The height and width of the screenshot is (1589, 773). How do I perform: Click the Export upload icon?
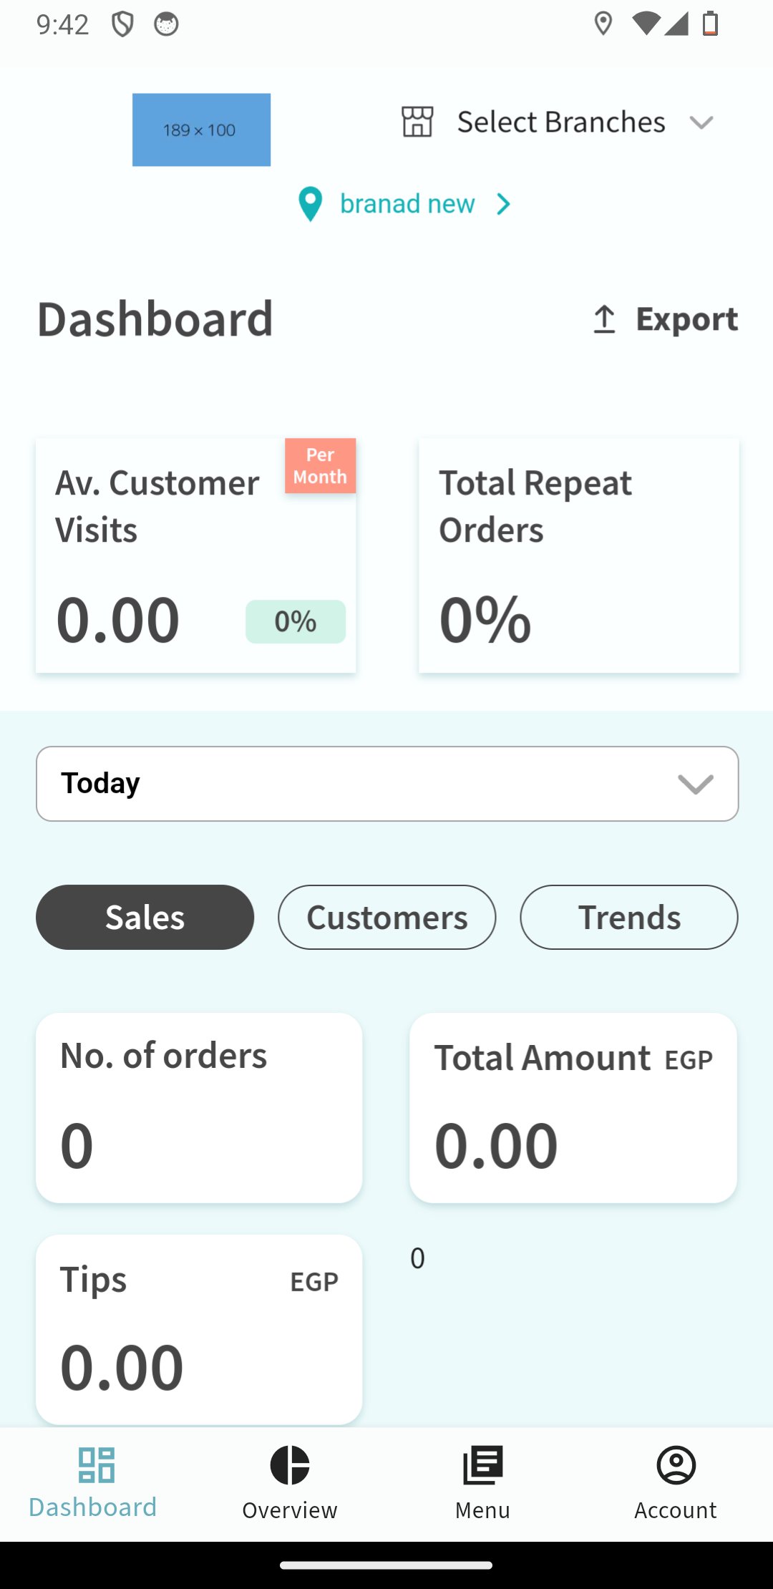click(605, 319)
